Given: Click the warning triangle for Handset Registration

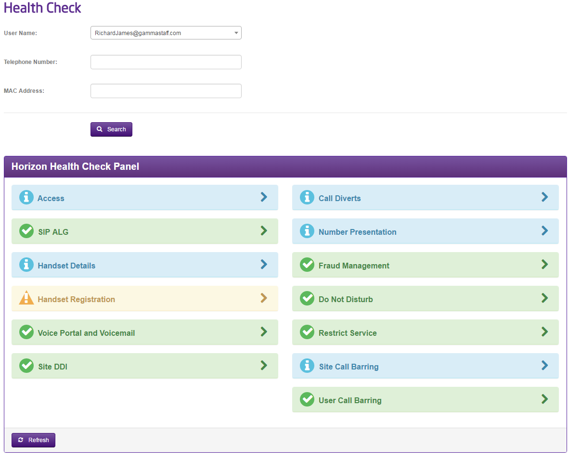Looking at the screenshot, I should (x=26, y=298).
